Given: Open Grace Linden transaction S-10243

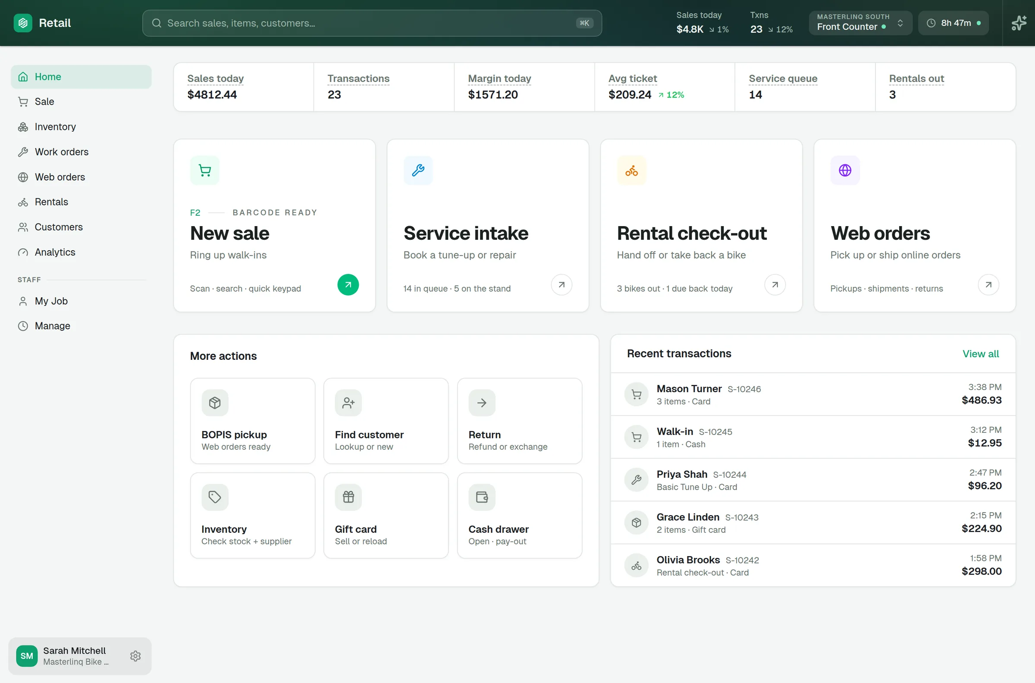Looking at the screenshot, I should coord(812,522).
